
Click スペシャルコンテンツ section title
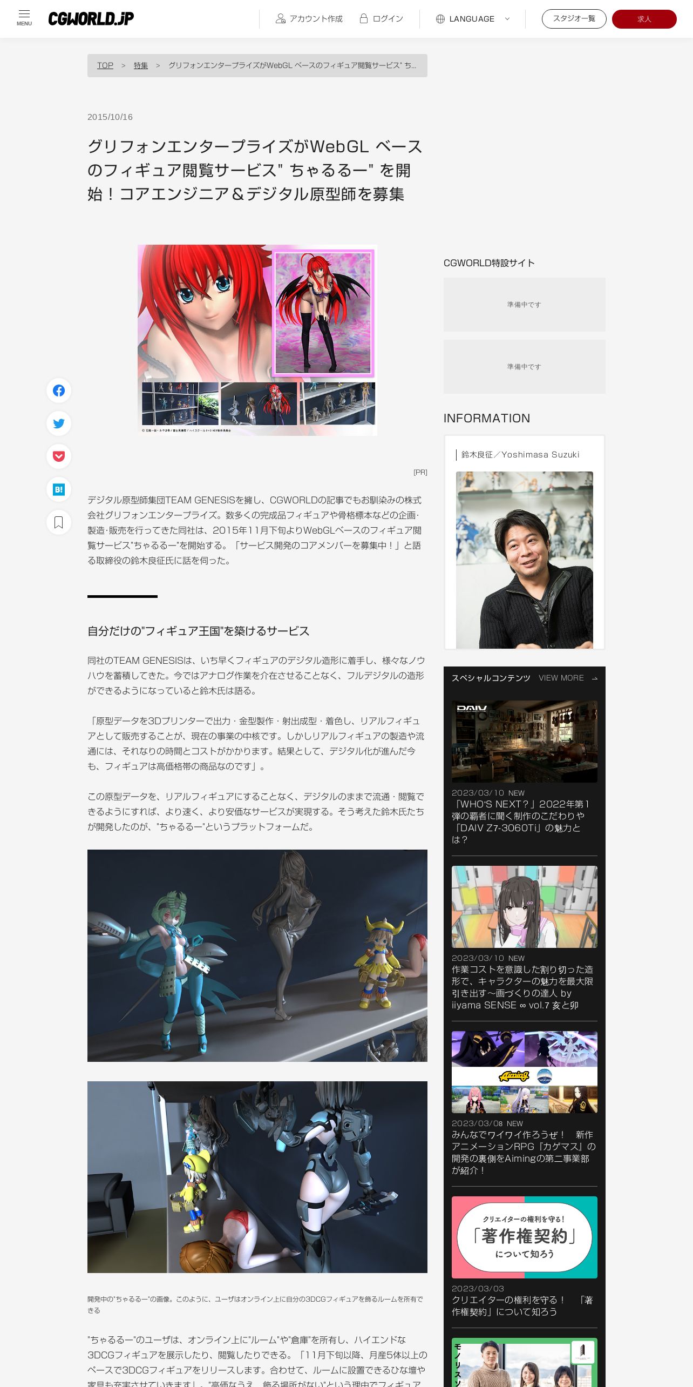point(491,678)
